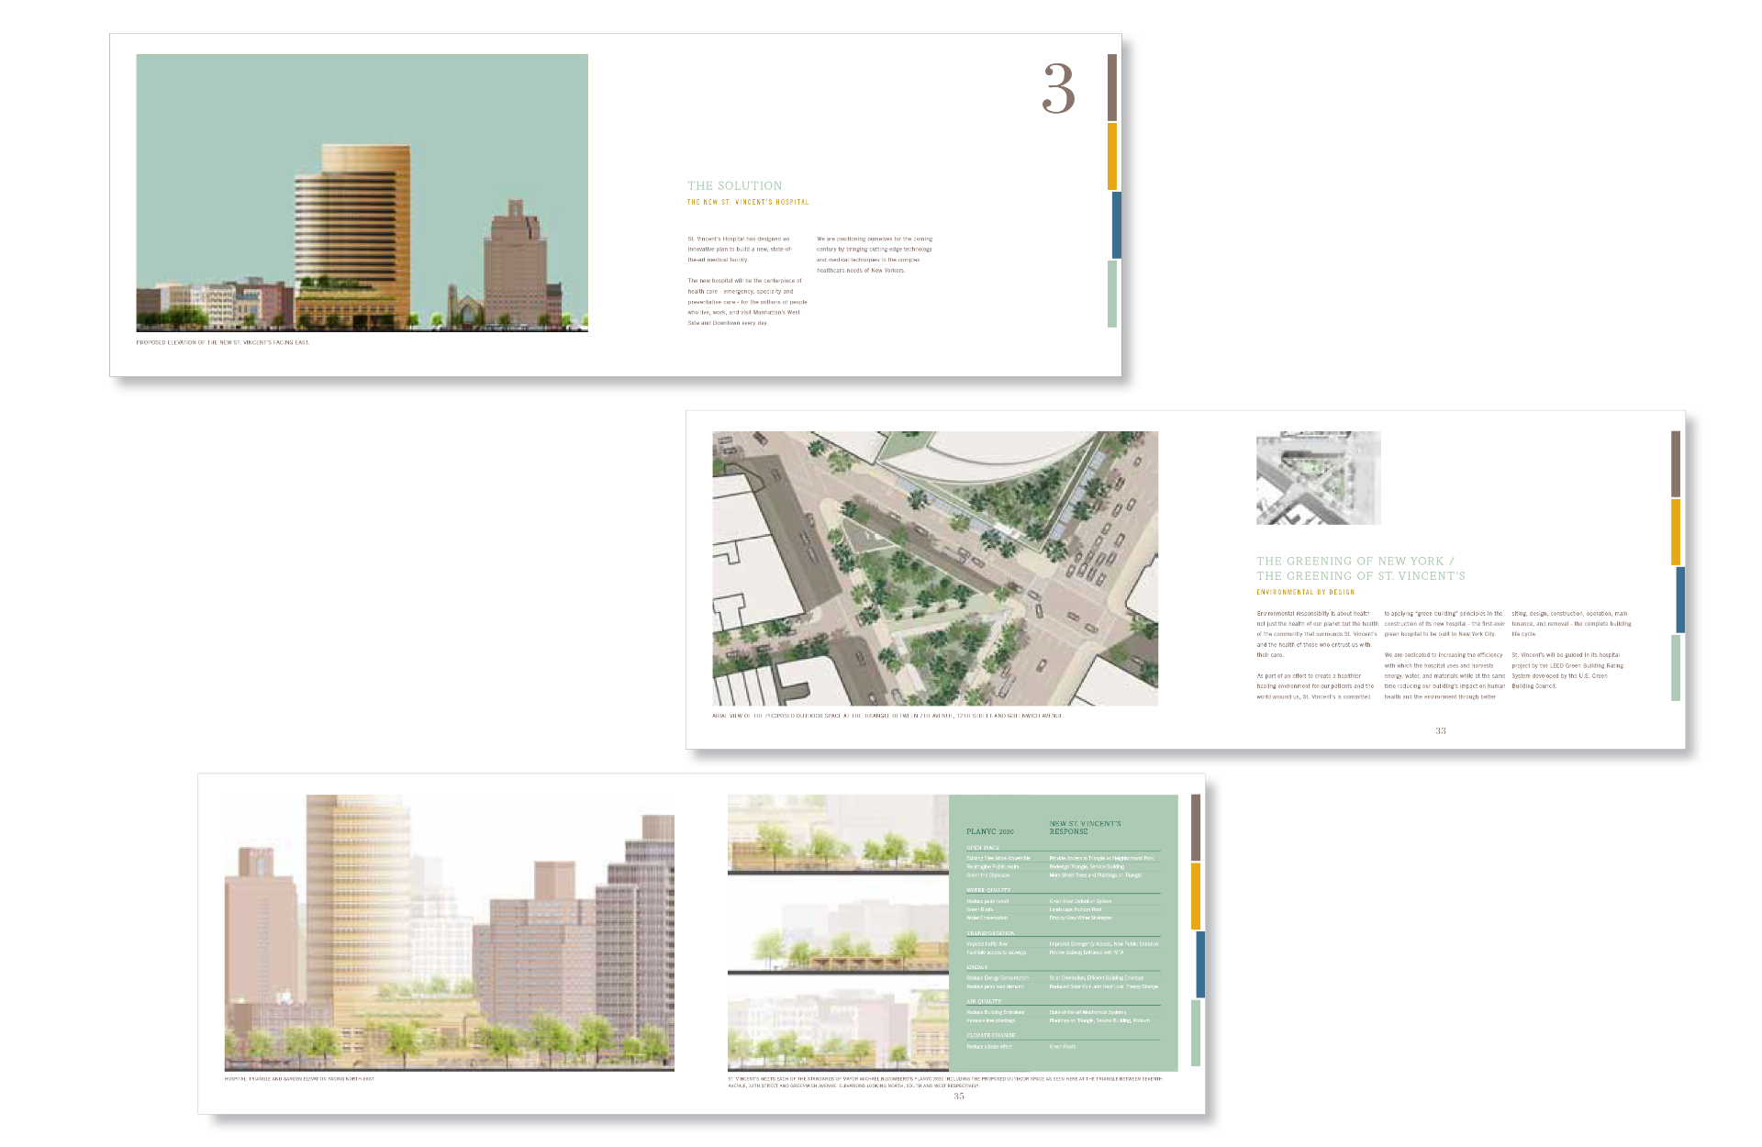This screenshot has height=1147, width=1762.
Task: Click the hospital, triangle and garden elevation illustration
Action: 450,932
